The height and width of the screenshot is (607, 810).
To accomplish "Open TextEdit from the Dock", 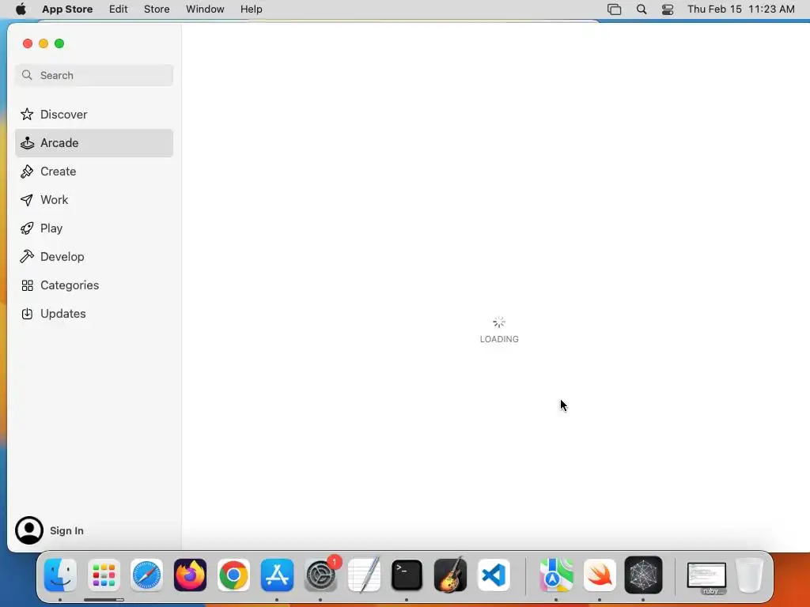I will click(x=364, y=575).
